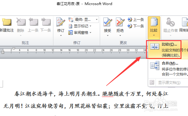Screen dimensions: 188x116
Task: Click the Reviewing Pane (审阅窗格) icon
Action: (x=70, y=32)
